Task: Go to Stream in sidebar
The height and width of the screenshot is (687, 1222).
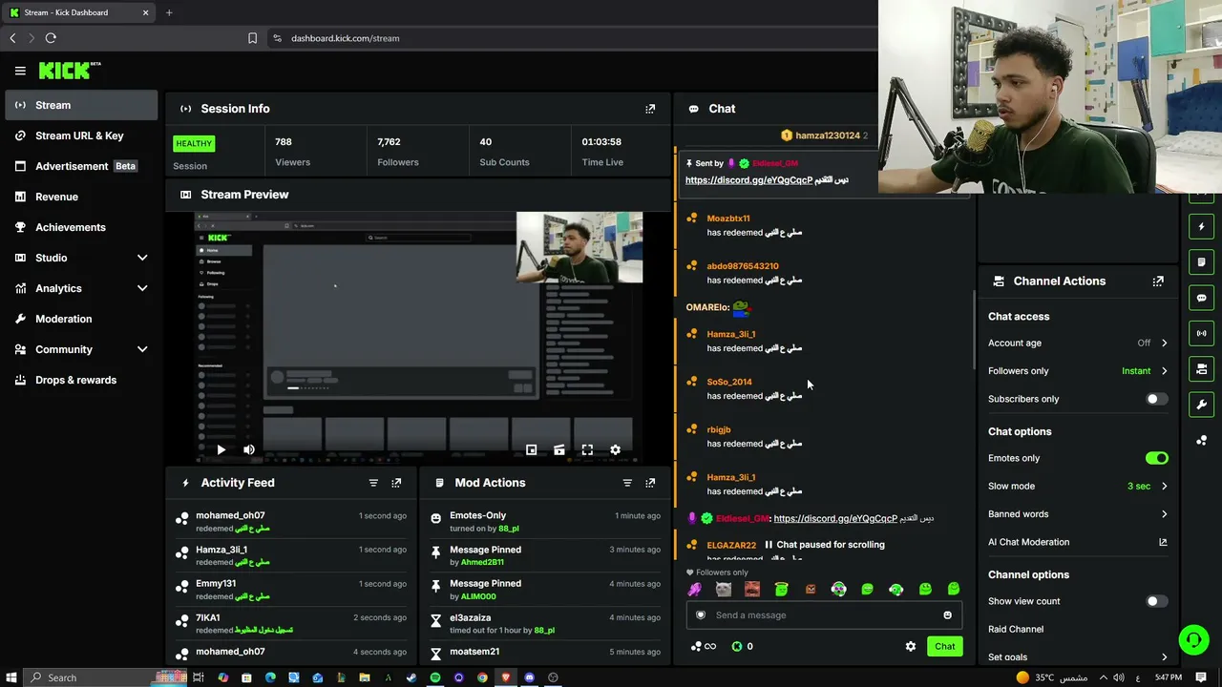Action: pos(81,105)
